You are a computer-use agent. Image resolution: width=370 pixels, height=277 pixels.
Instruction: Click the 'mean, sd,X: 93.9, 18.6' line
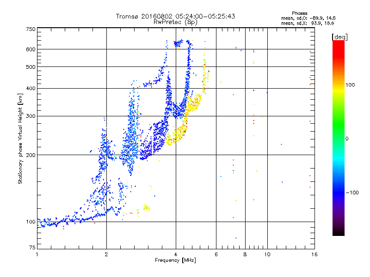tap(308, 23)
